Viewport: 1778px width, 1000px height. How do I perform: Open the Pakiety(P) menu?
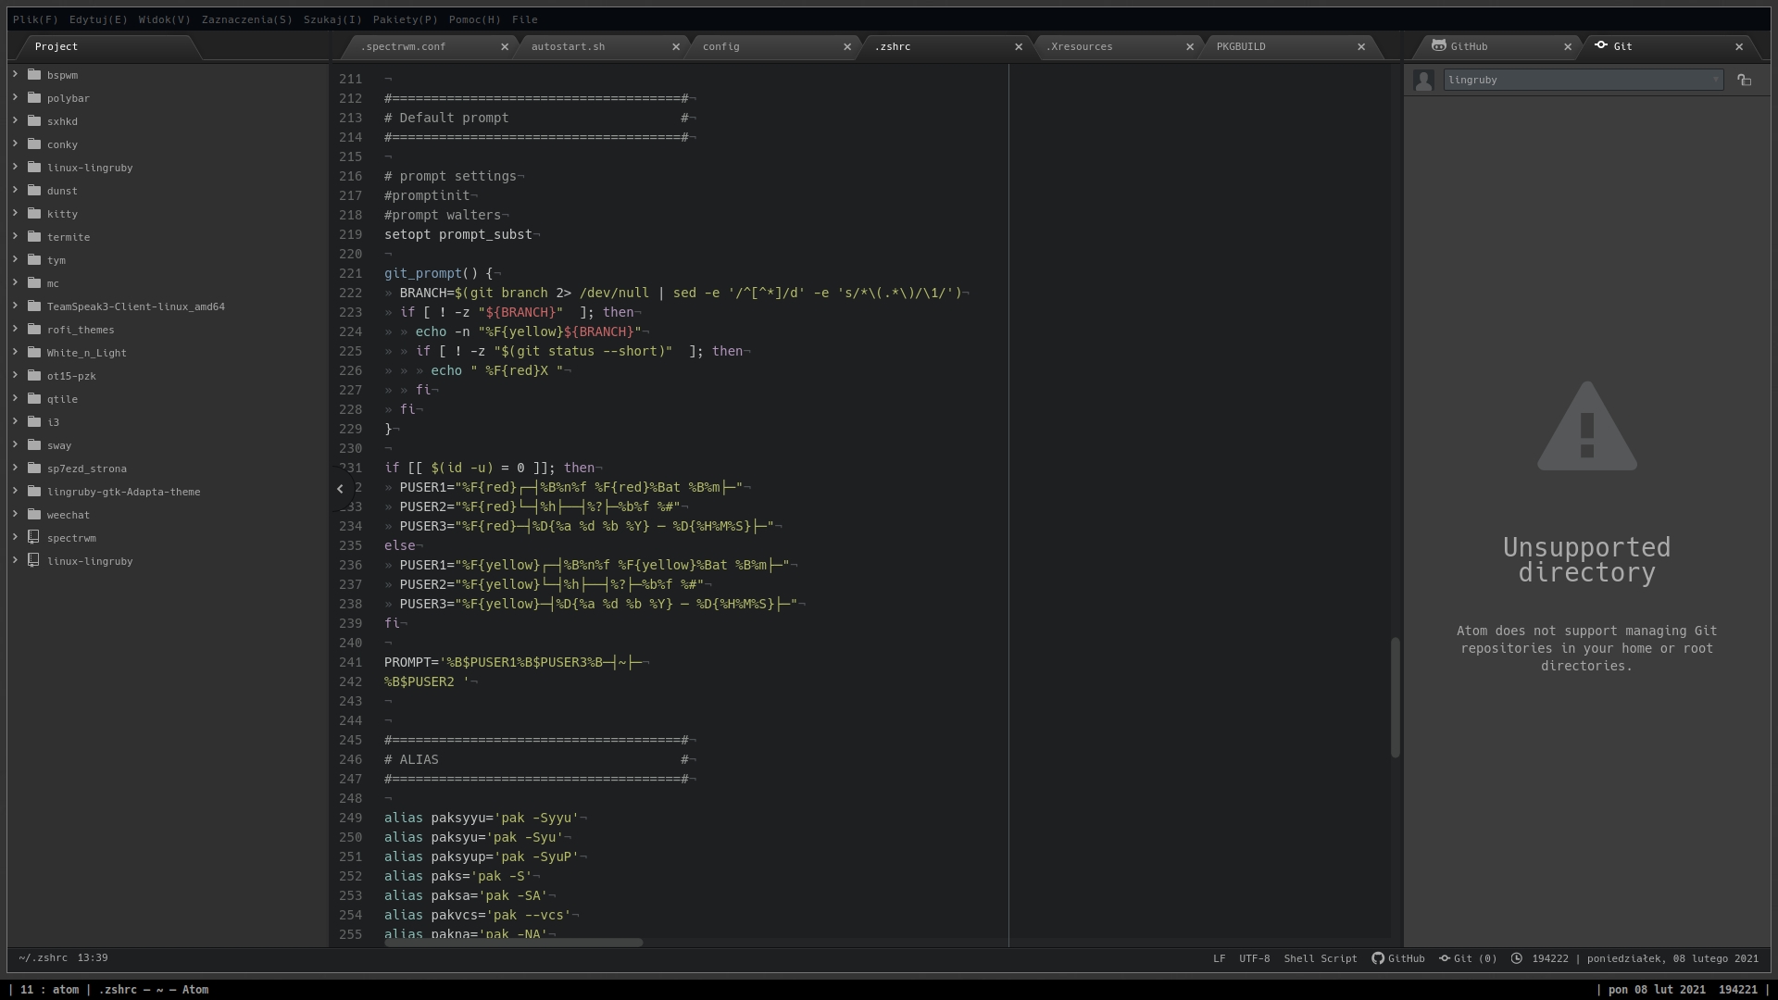(405, 19)
